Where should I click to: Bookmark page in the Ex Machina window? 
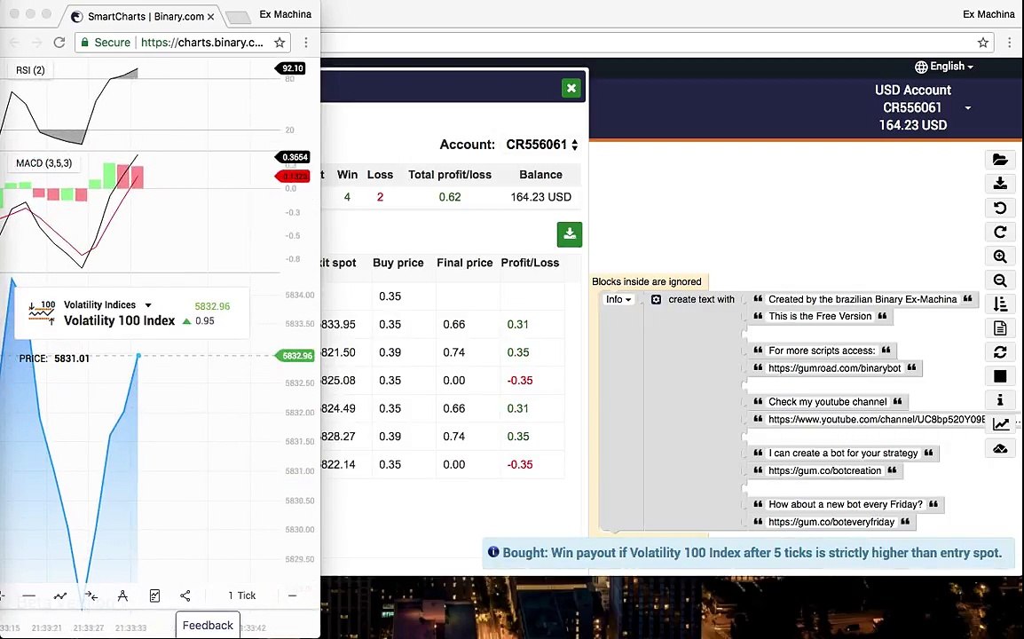(983, 43)
